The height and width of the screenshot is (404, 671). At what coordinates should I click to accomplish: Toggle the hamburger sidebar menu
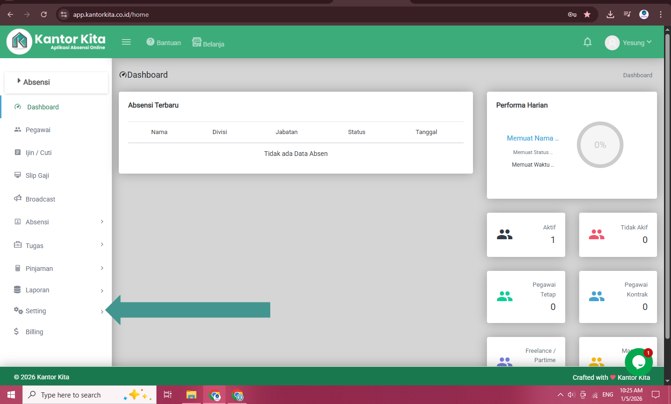pyautogui.click(x=126, y=42)
